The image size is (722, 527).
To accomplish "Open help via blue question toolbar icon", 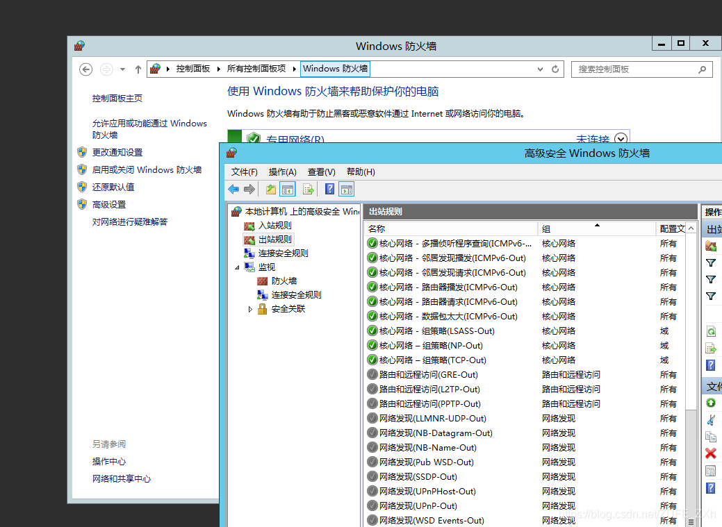I will point(329,189).
